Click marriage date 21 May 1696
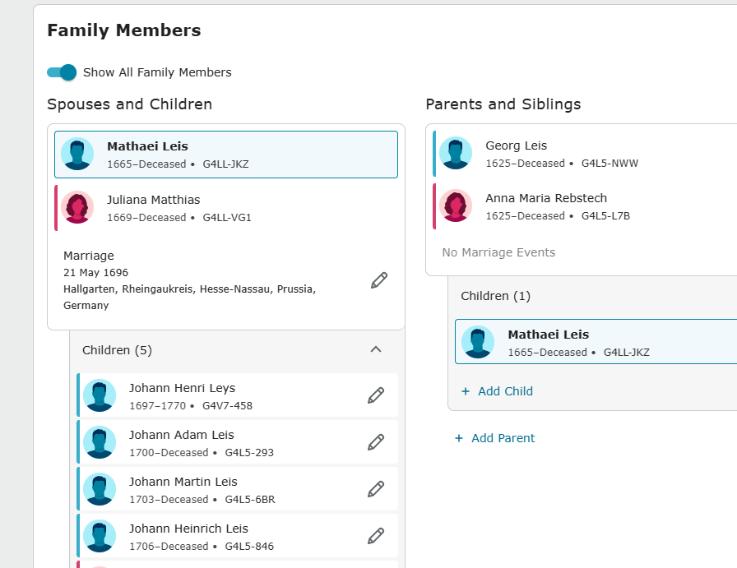The image size is (737, 568). point(96,272)
